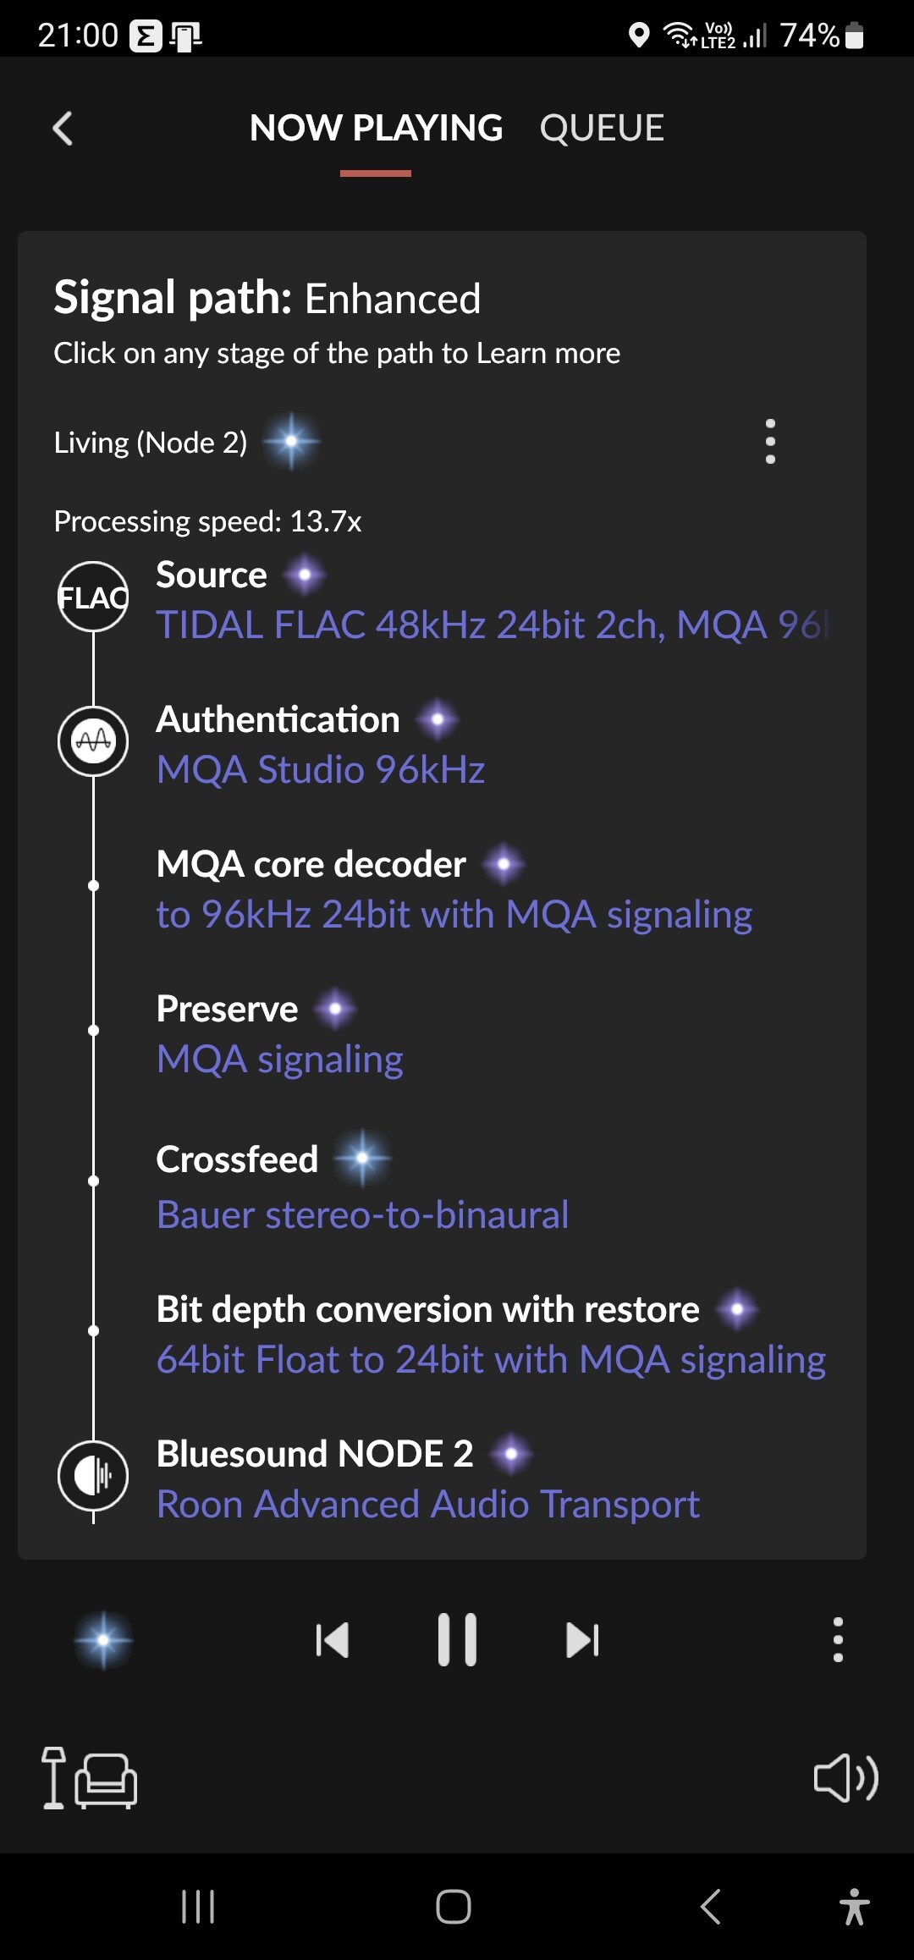This screenshot has width=914, height=1960.
Task: Click the star beside the Crossfeed stage
Action: (364, 1159)
